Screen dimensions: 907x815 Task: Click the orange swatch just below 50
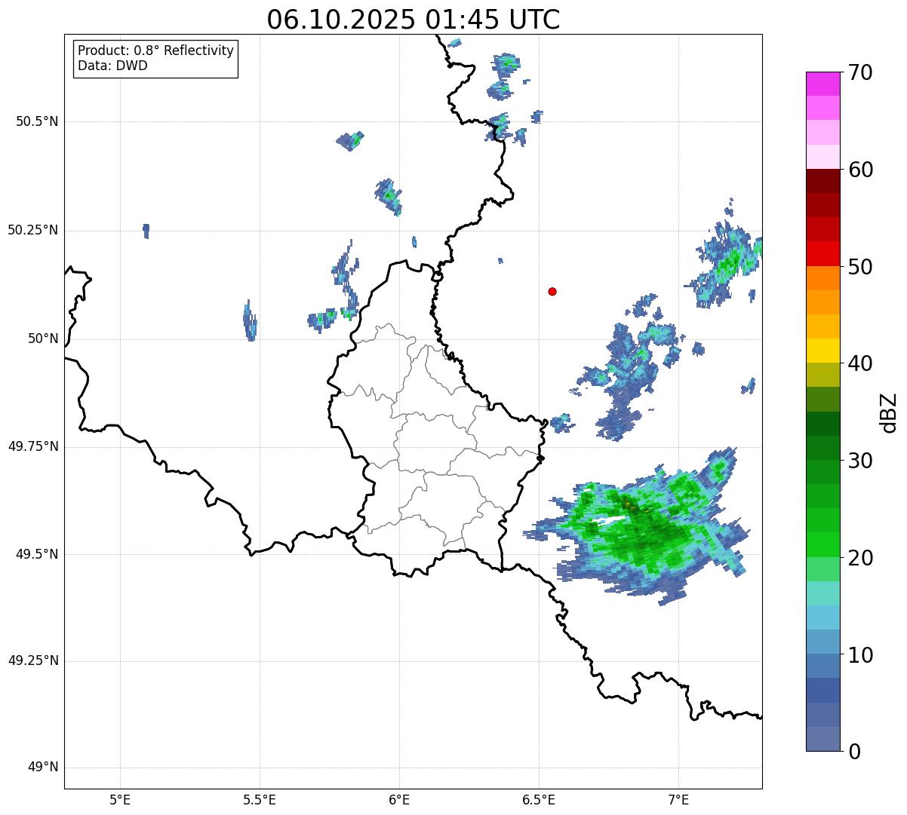[822, 278]
